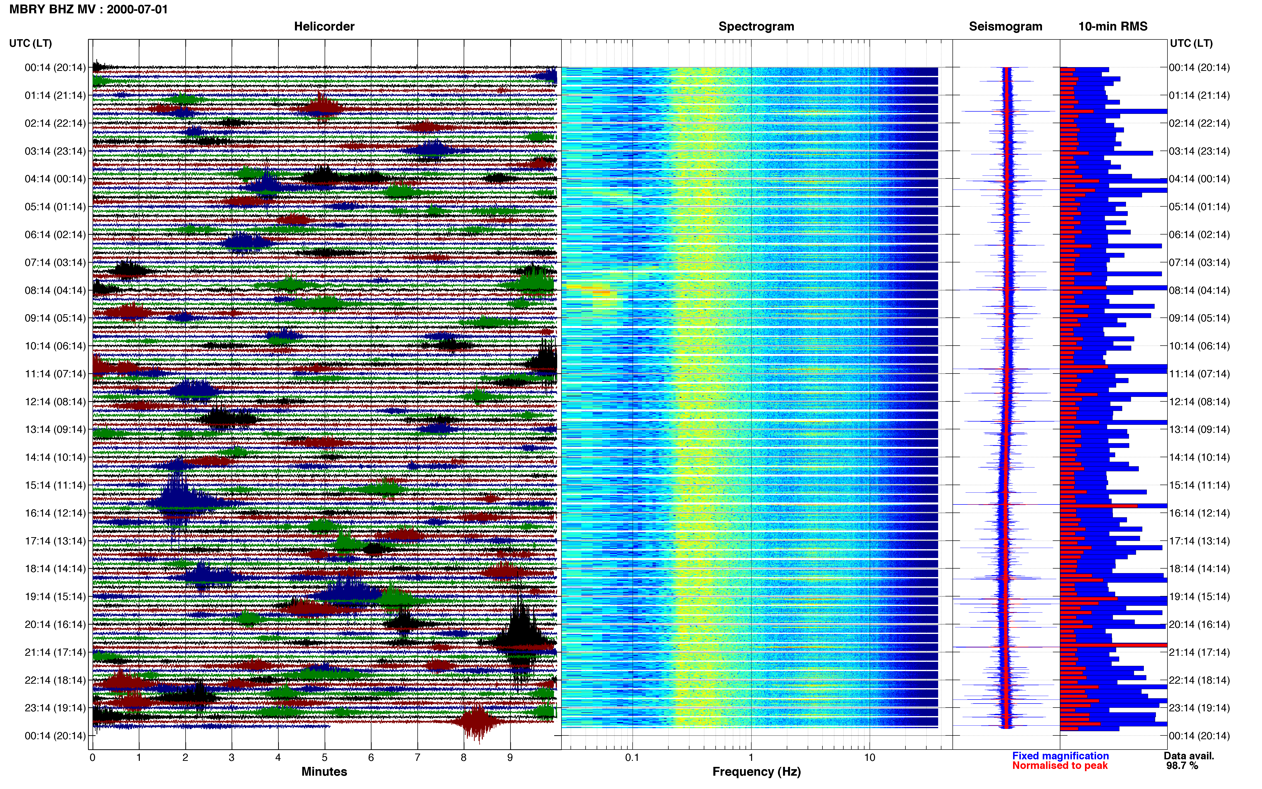
Task: Click the red 'Normalised to peak' legend text
Action: [1060, 766]
